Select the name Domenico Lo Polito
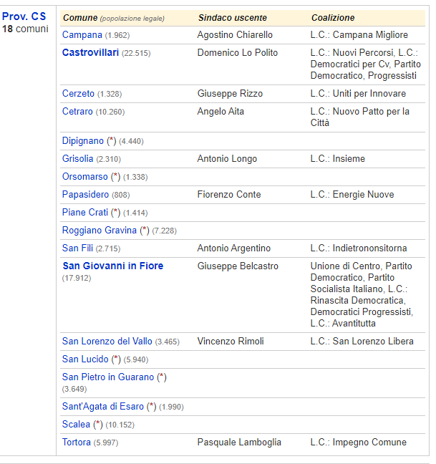Screen dimensions: 436x464 click(x=238, y=53)
